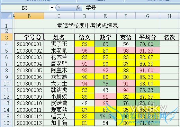Image resolution: width=180 pixels, height=127 pixels.
Task: Select the name cell 跳跳虎
Action: tap(59, 90)
